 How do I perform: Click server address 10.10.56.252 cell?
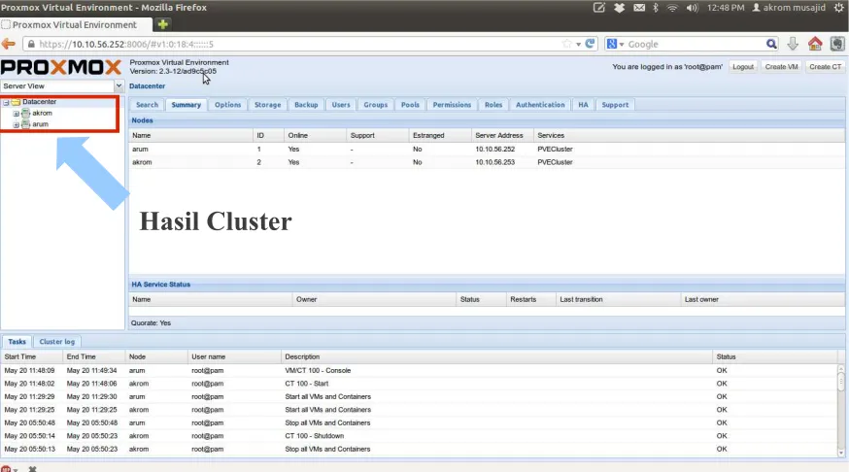[494, 149]
